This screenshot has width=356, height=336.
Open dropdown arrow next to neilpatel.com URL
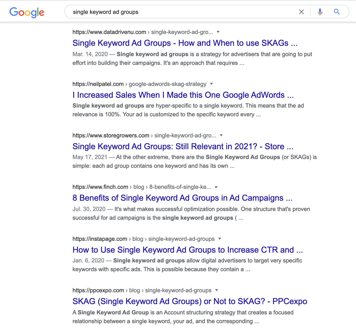(211, 84)
